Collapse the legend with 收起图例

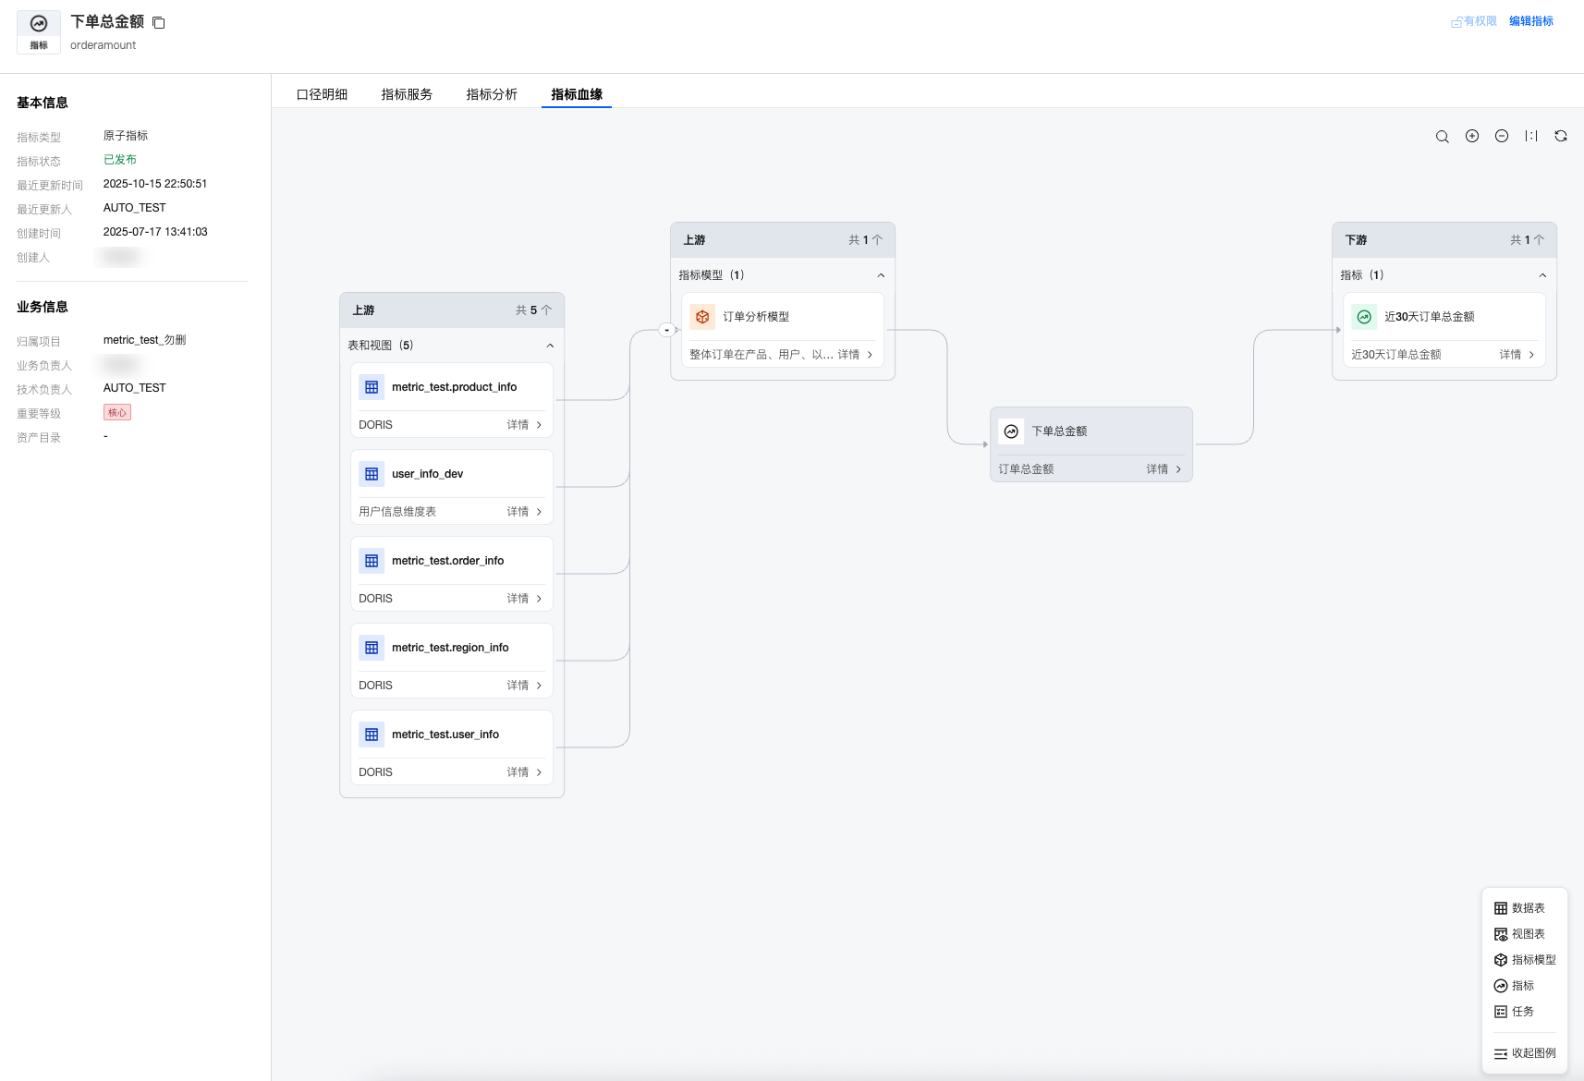tap(1525, 1053)
